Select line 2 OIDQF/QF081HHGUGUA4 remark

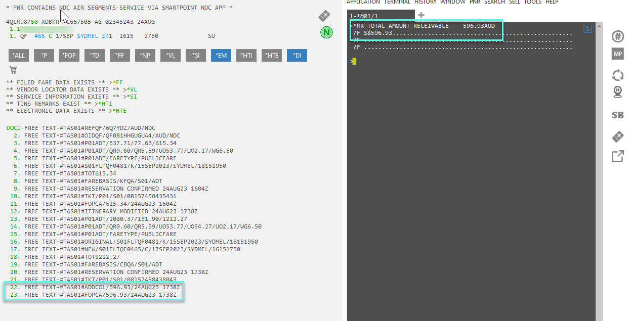(97, 135)
